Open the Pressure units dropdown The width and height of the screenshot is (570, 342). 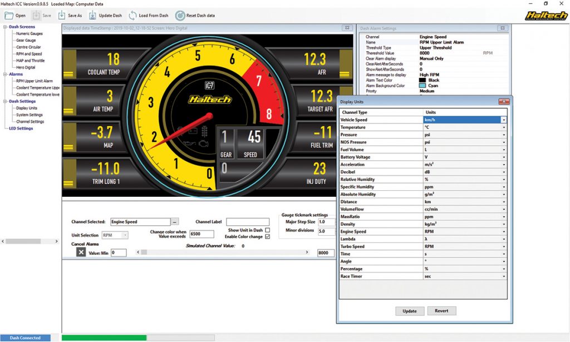504,135
